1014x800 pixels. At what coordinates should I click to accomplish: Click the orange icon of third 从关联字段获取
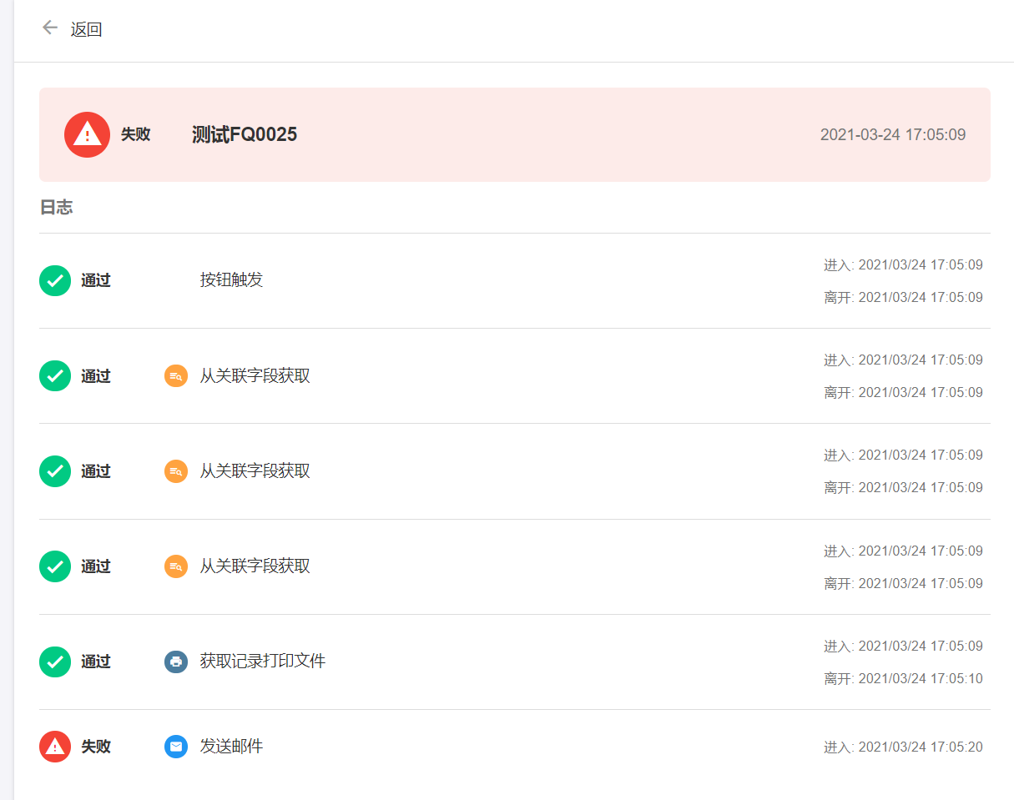176,566
